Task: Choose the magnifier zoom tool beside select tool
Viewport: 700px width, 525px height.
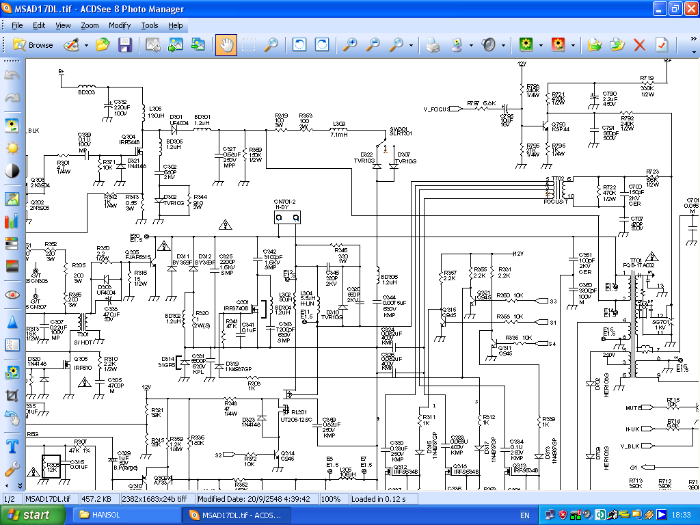Action: point(271,45)
